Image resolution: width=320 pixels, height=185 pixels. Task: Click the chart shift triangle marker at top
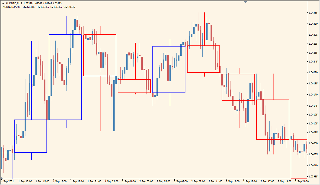point(245,2)
